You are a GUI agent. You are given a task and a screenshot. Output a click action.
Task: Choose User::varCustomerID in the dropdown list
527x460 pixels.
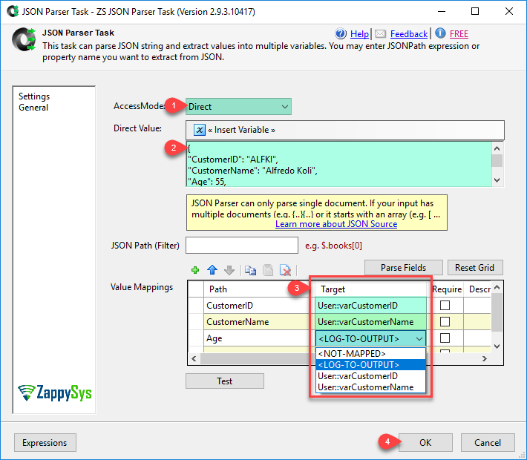pyautogui.click(x=370, y=375)
